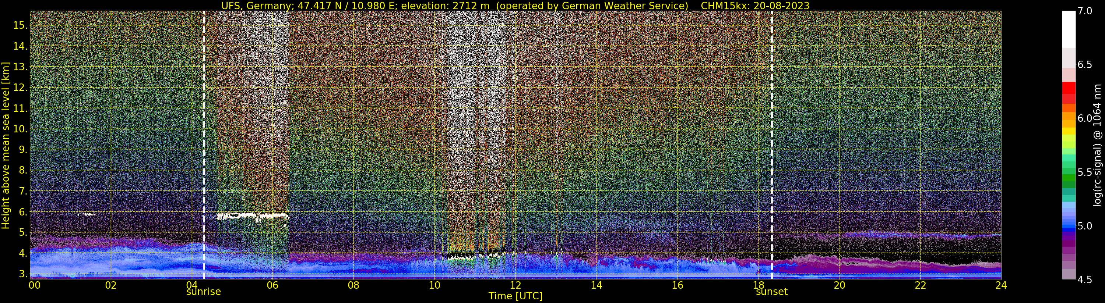Click the '6.0' colorbar tick value

pos(1084,118)
